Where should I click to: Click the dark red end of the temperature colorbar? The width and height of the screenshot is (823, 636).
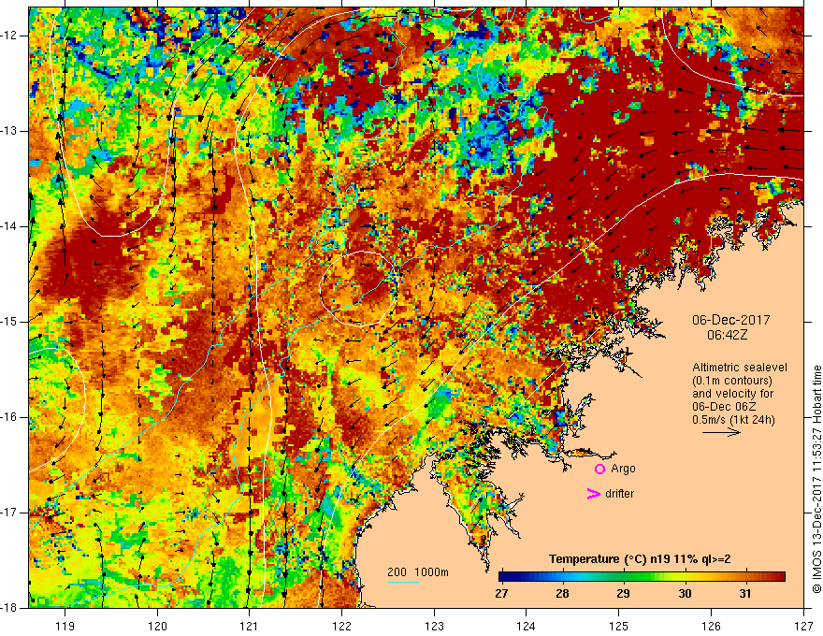click(x=780, y=577)
